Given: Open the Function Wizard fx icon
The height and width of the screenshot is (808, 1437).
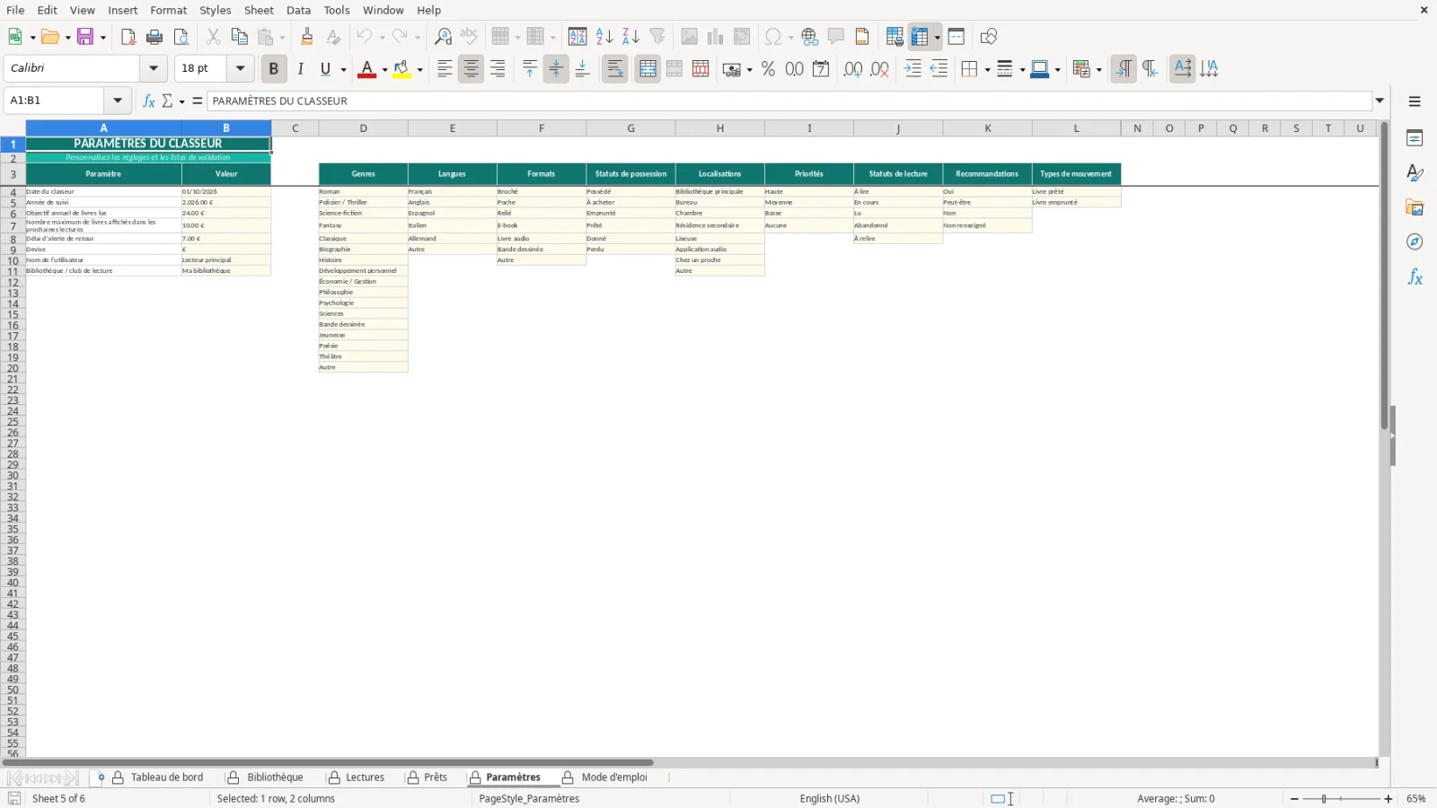Looking at the screenshot, I should click(148, 101).
